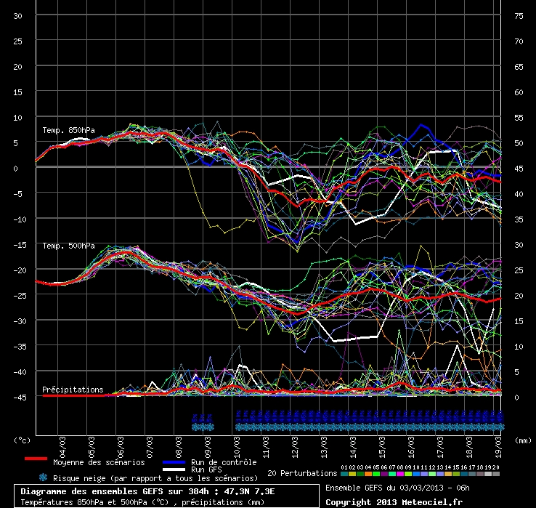Click the white Run GFS legend line
Image resolution: width=536 pixels, height=508 pixels.
pos(173,469)
